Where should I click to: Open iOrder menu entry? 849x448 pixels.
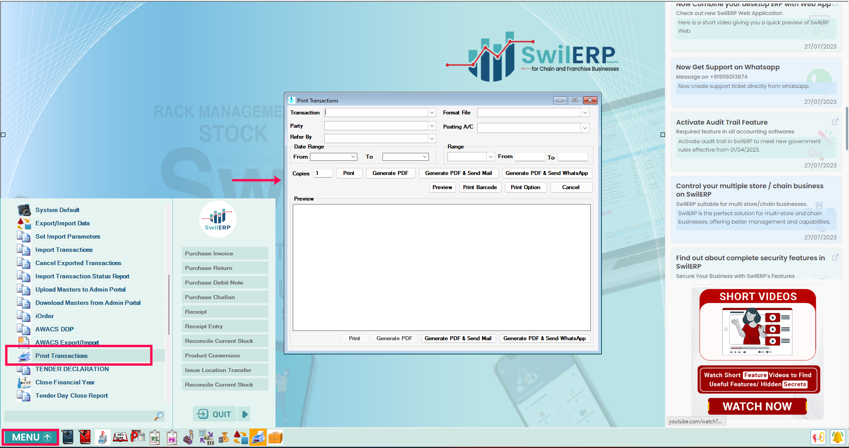(45, 316)
